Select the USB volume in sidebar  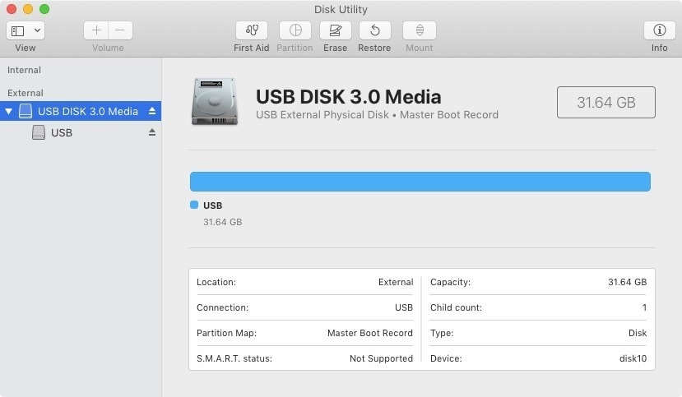(x=61, y=132)
